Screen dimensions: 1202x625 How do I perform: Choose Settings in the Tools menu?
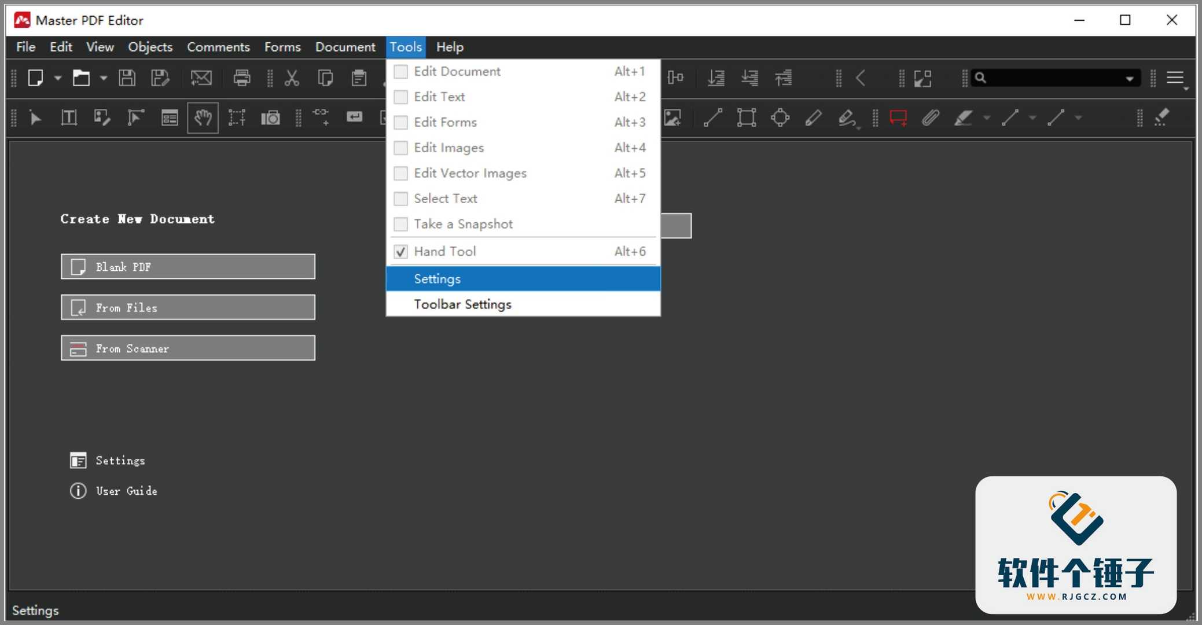(523, 279)
